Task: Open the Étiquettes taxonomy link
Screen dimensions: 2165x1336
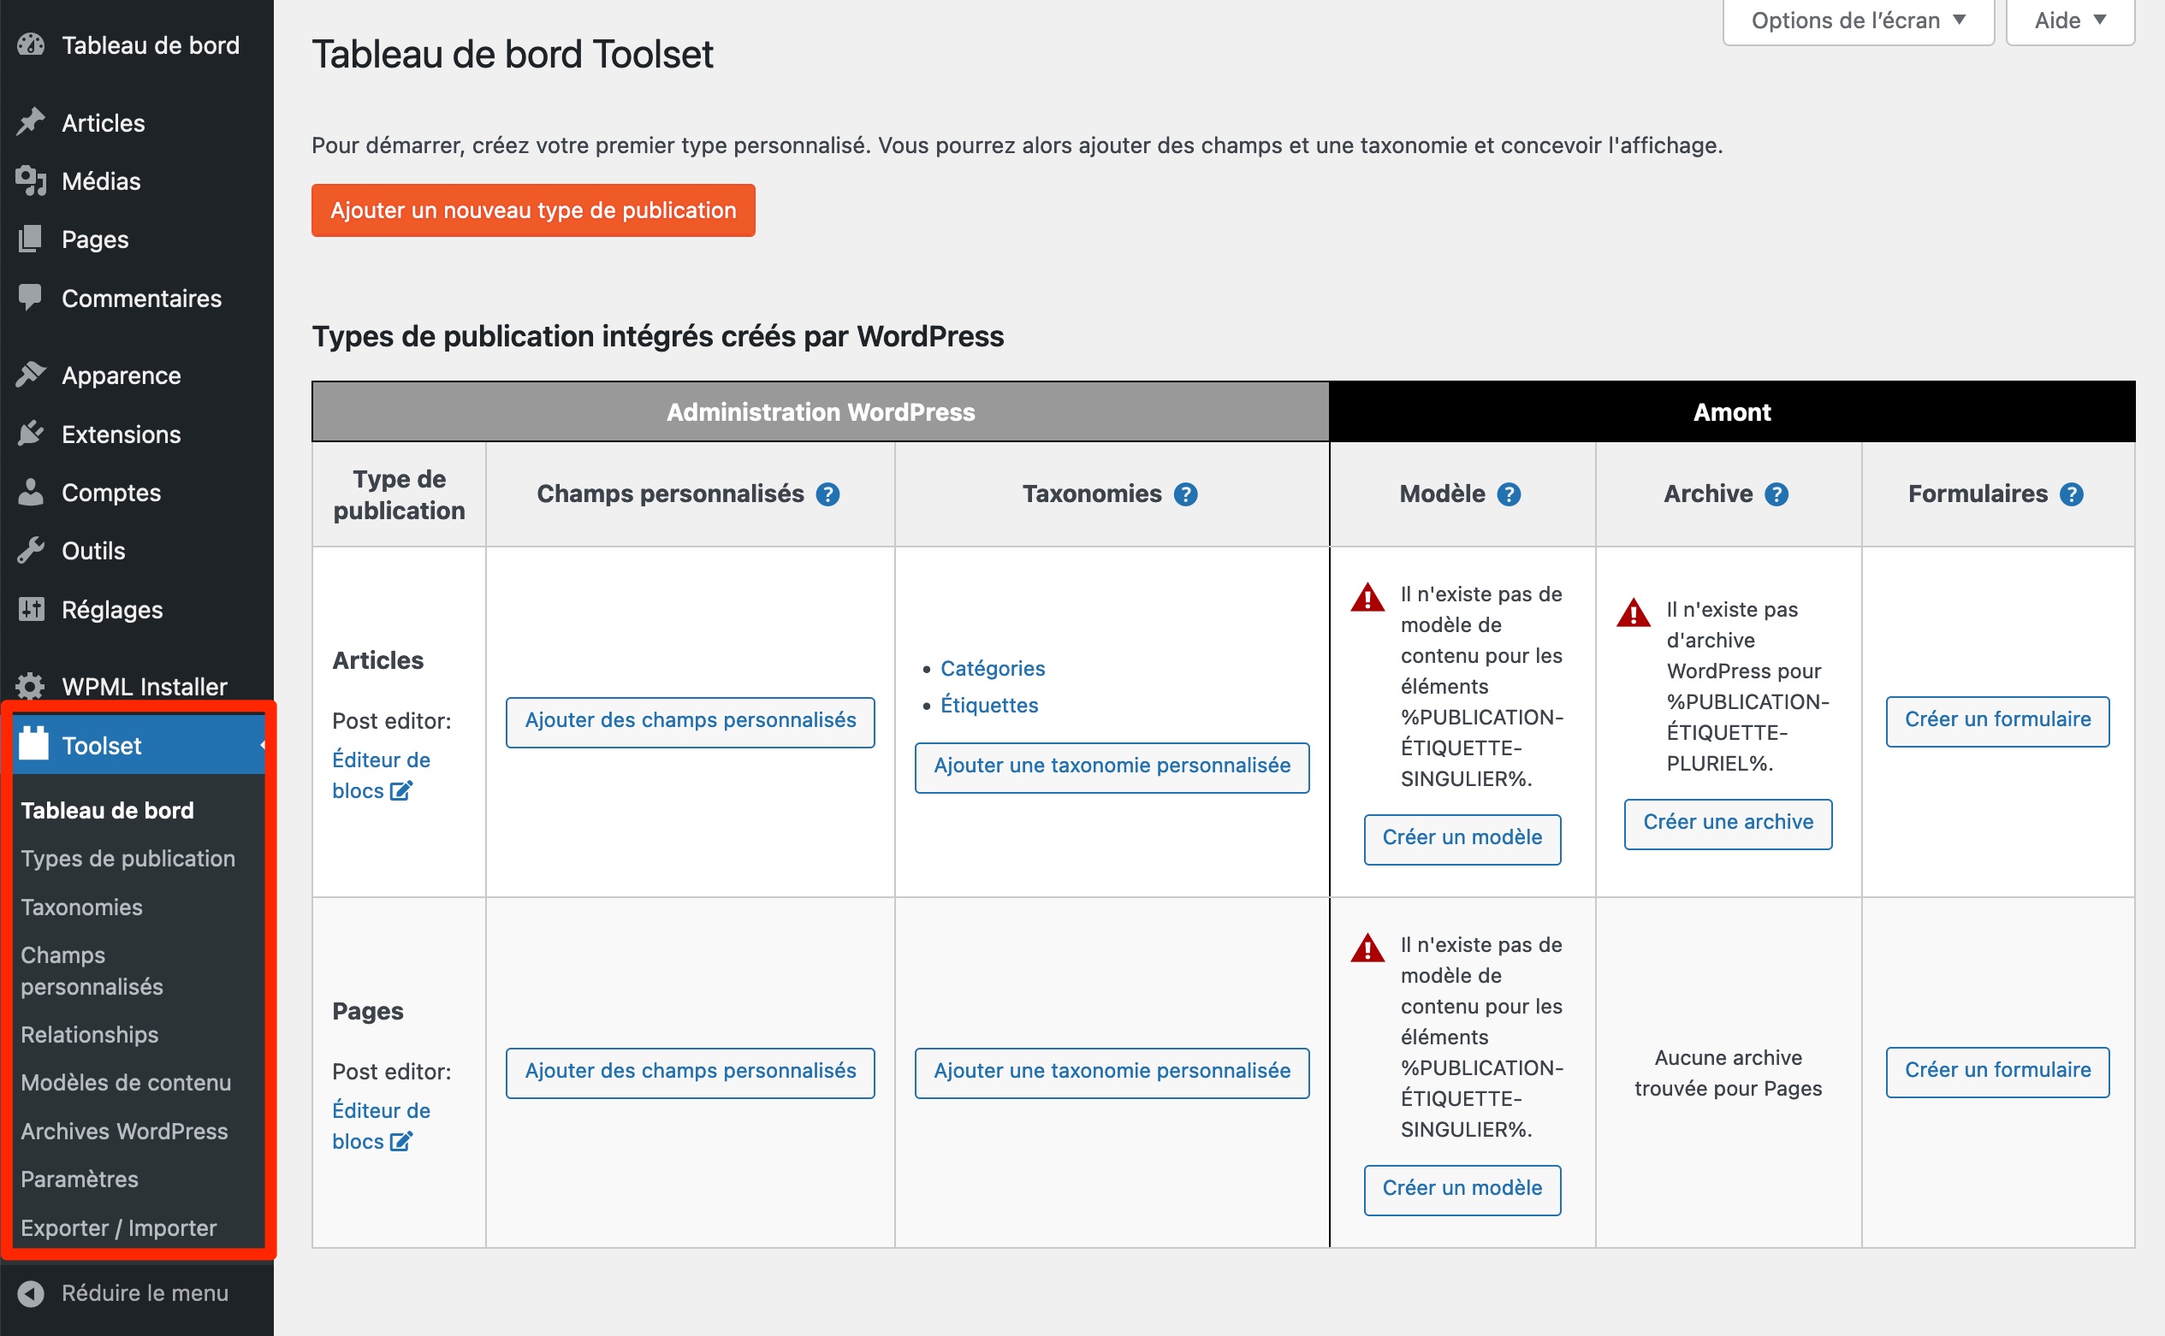Action: coord(989,705)
